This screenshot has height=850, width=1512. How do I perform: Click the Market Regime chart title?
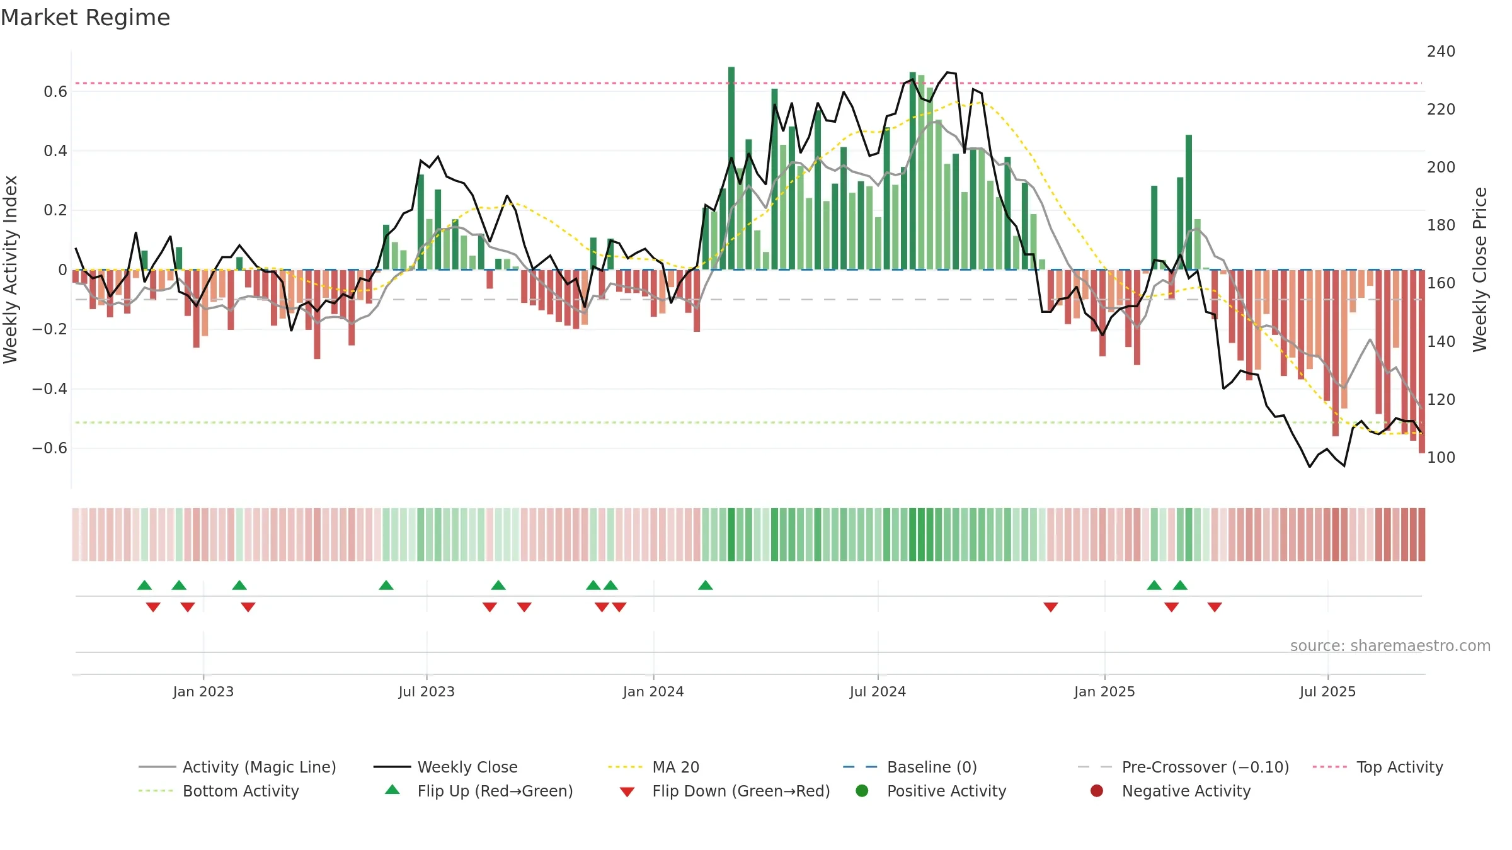click(85, 18)
